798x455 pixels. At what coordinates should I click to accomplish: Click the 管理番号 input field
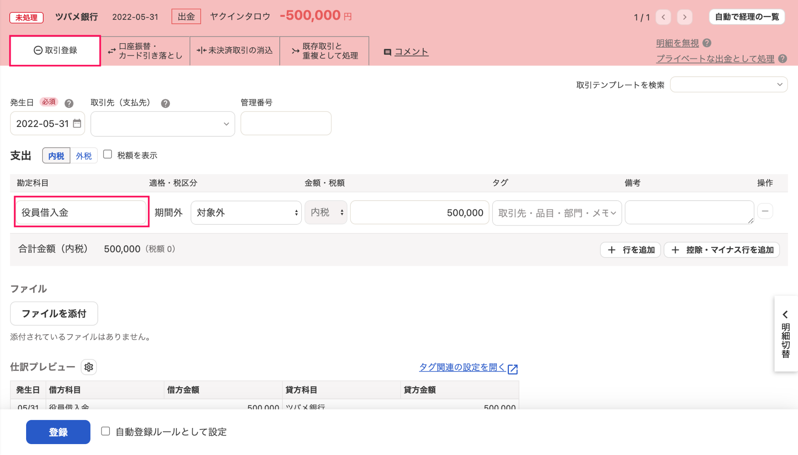(x=286, y=123)
